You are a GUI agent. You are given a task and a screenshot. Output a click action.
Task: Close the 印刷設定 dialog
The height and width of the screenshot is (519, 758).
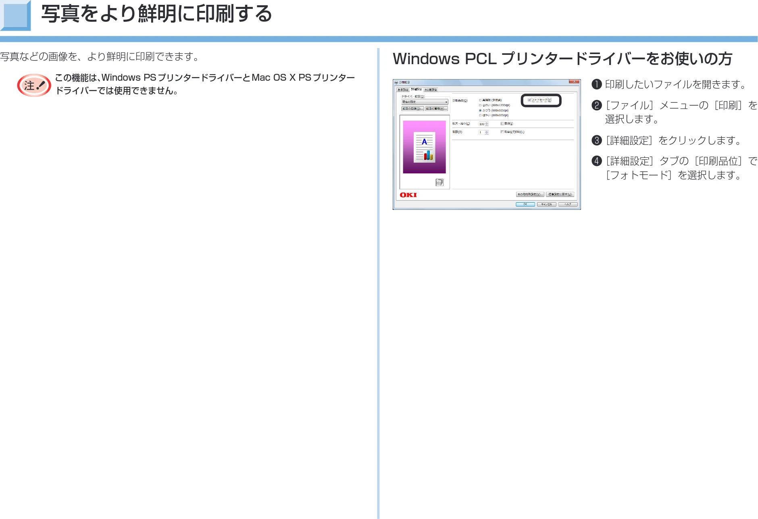tap(574, 82)
